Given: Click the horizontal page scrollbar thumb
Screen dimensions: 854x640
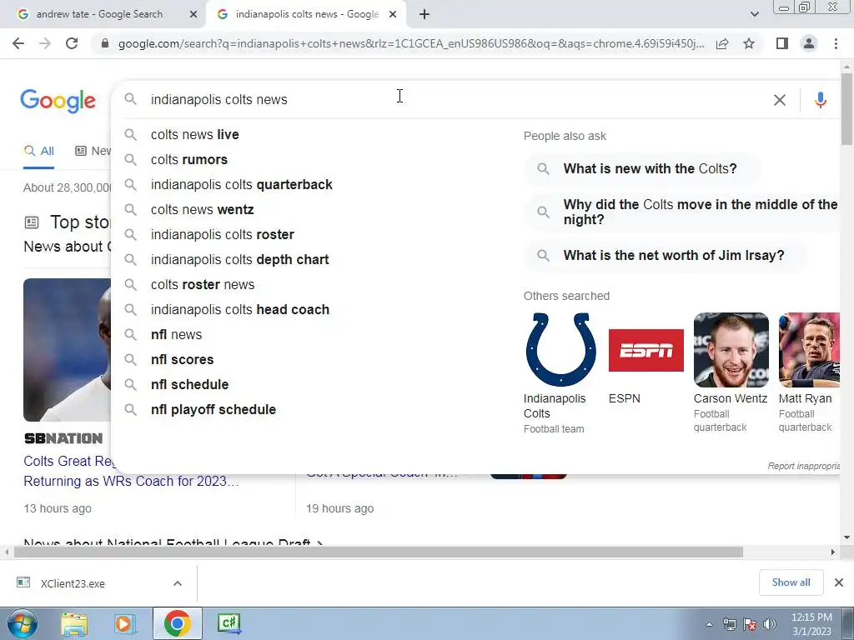Looking at the screenshot, I should [378, 552].
